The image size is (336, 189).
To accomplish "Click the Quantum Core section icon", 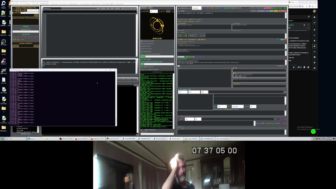I will coord(142,41).
